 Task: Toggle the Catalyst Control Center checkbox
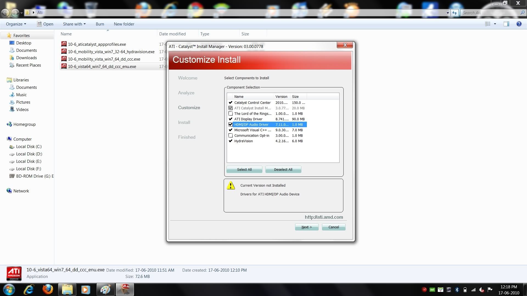coord(231,102)
